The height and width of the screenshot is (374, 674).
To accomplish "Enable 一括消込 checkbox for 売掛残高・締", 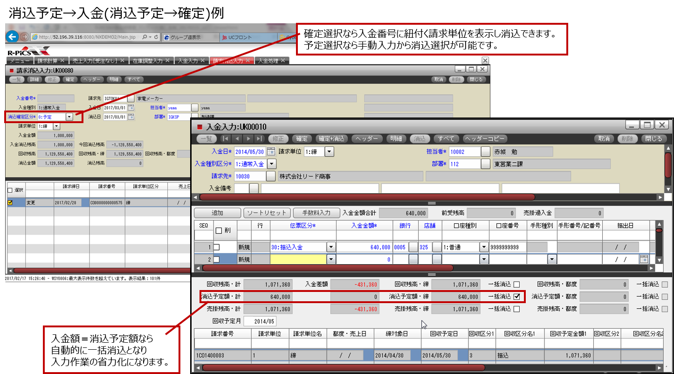I will (x=516, y=309).
